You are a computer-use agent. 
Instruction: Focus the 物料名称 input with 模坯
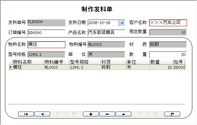tap(46, 45)
